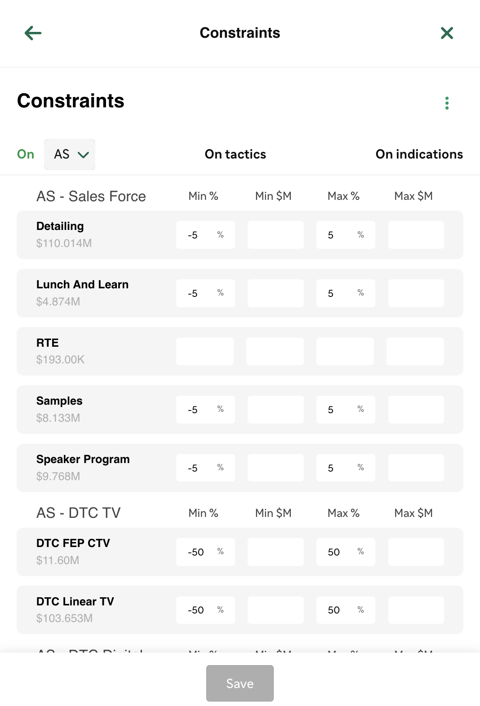Switch to On tactics tab
This screenshot has width=480, height=706.
(x=236, y=154)
